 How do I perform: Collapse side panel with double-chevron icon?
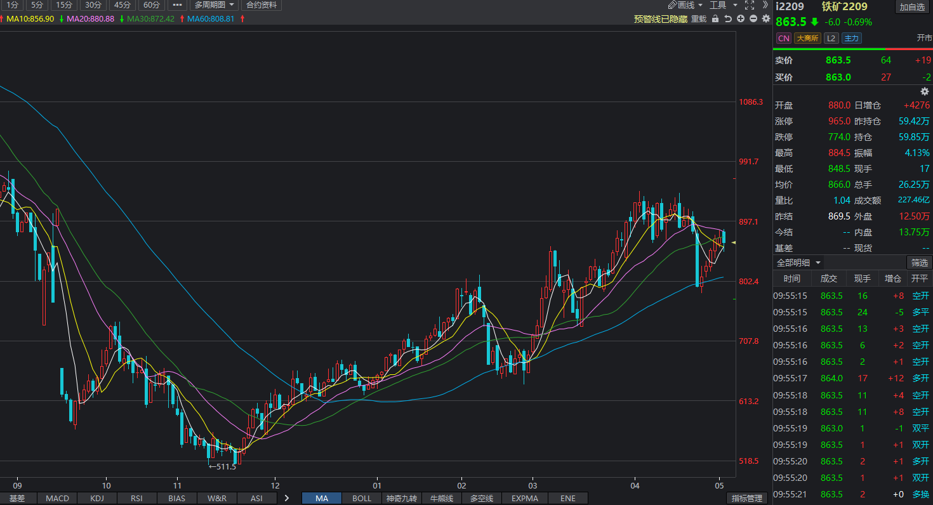tap(765, 5)
